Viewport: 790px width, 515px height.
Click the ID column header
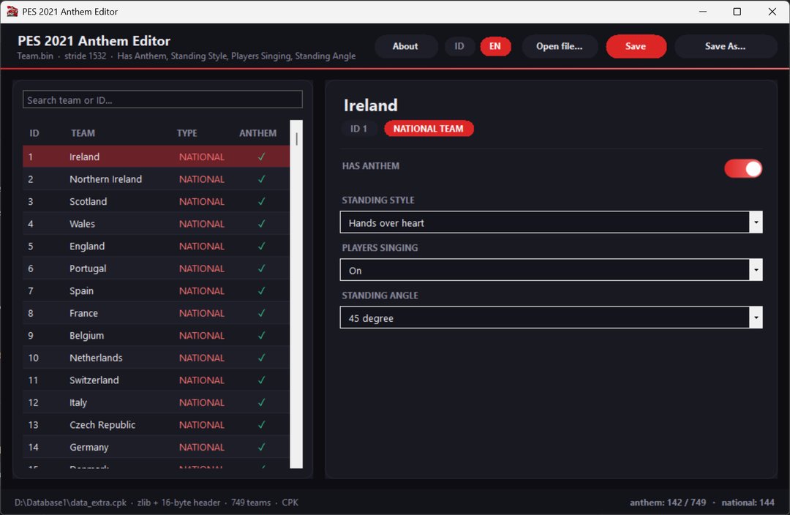(34, 133)
